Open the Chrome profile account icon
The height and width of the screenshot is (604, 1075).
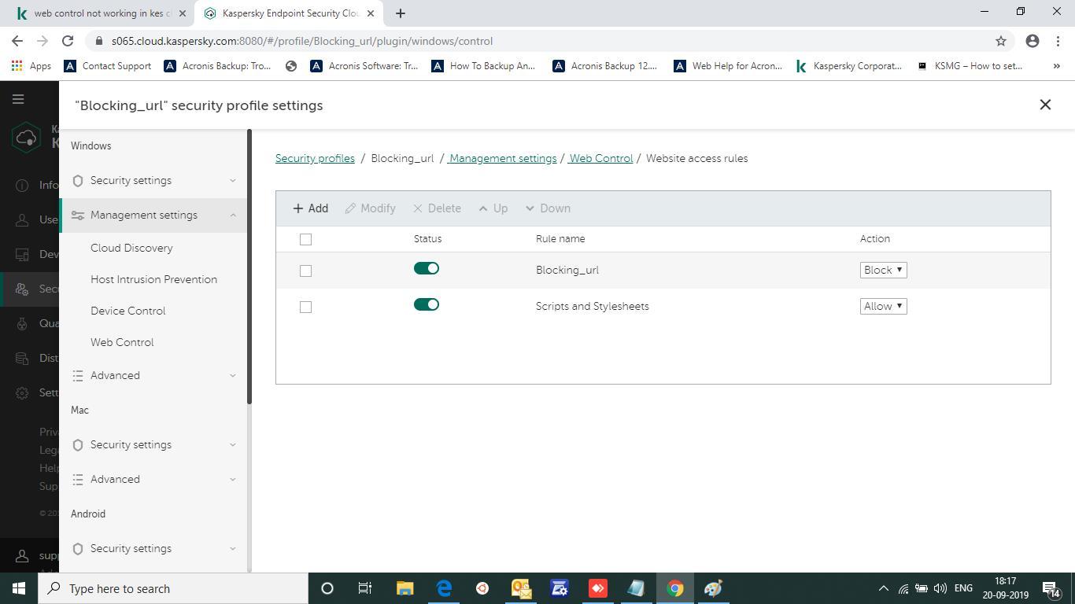1033,41
